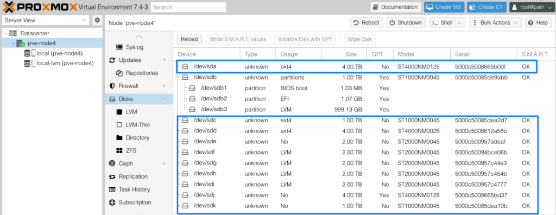This screenshot has height=215, width=556.
Task: Click the ZFS grid icon
Action: coord(119,150)
